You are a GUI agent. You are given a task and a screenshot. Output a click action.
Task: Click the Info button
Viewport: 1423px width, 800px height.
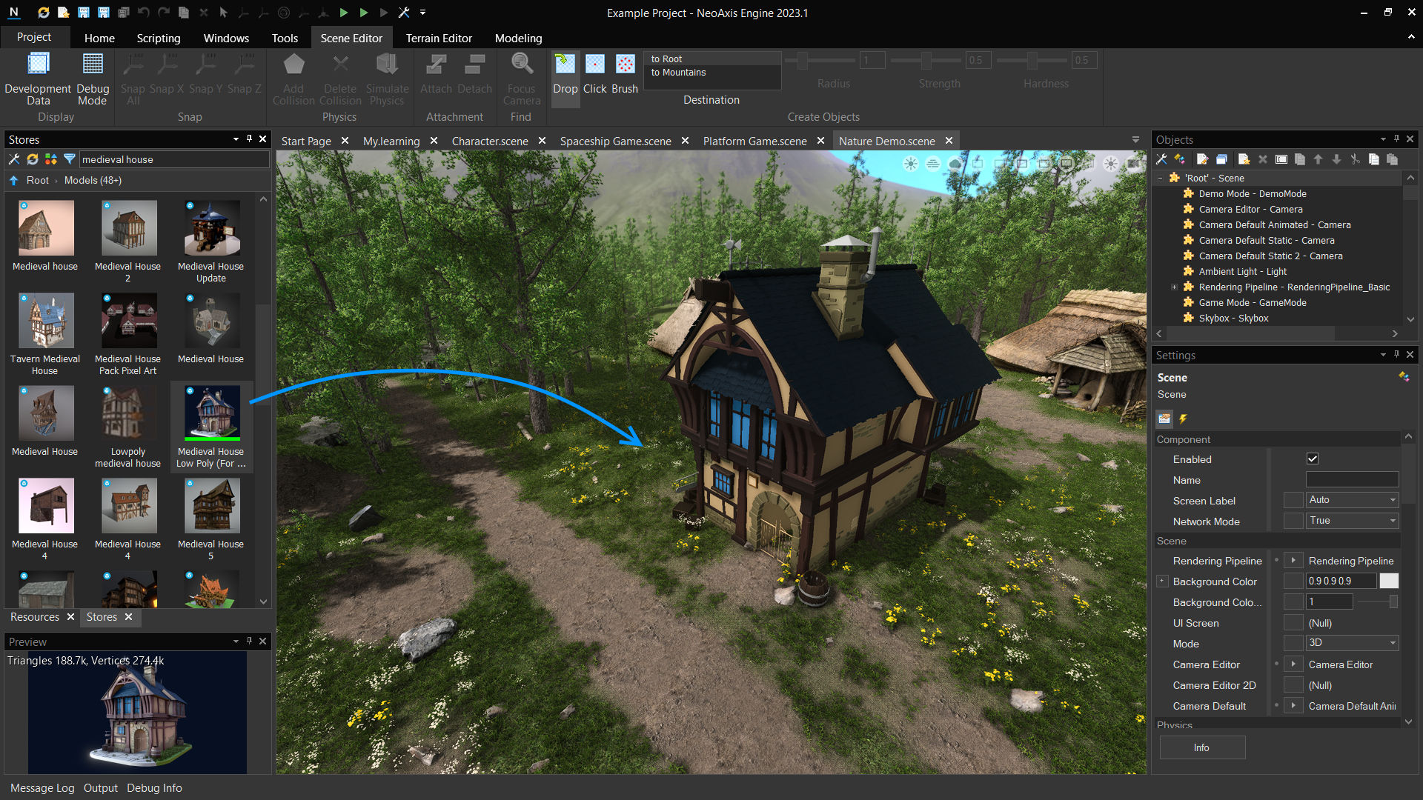1201,747
